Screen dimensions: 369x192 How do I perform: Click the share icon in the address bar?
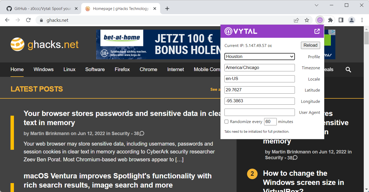pos(296,20)
